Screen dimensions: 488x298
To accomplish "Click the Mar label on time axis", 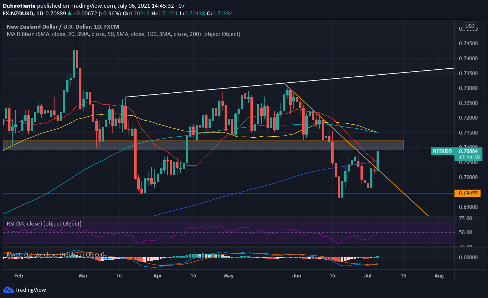I will tap(84, 276).
